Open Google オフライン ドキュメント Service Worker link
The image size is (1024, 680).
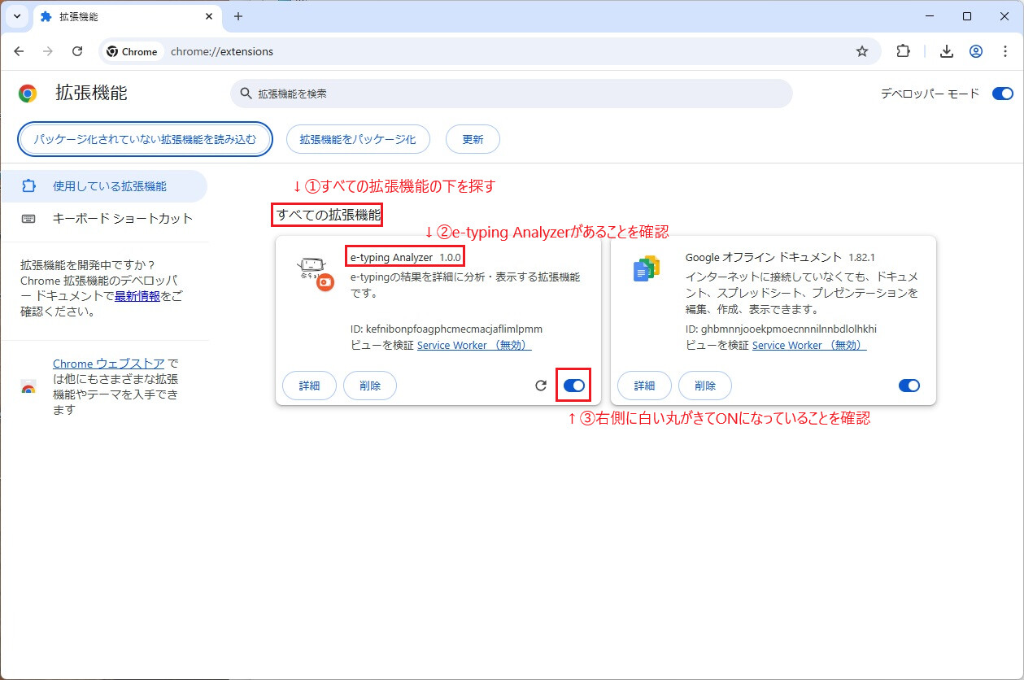(x=809, y=345)
